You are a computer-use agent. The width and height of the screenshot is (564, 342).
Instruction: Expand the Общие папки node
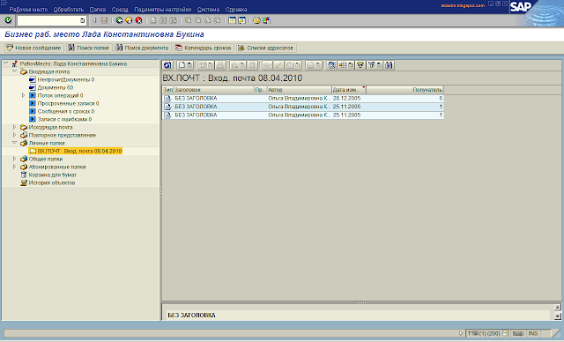(14, 159)
